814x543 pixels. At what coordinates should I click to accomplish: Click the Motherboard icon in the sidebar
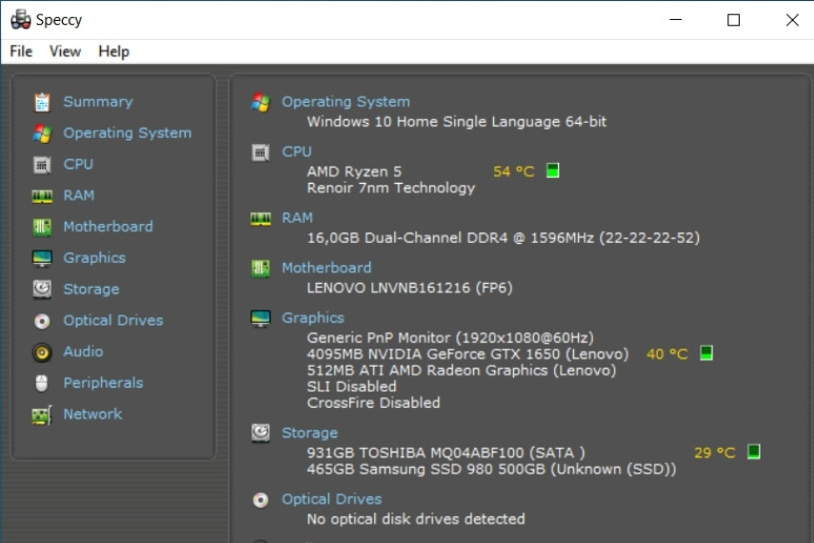pos(42,227)
